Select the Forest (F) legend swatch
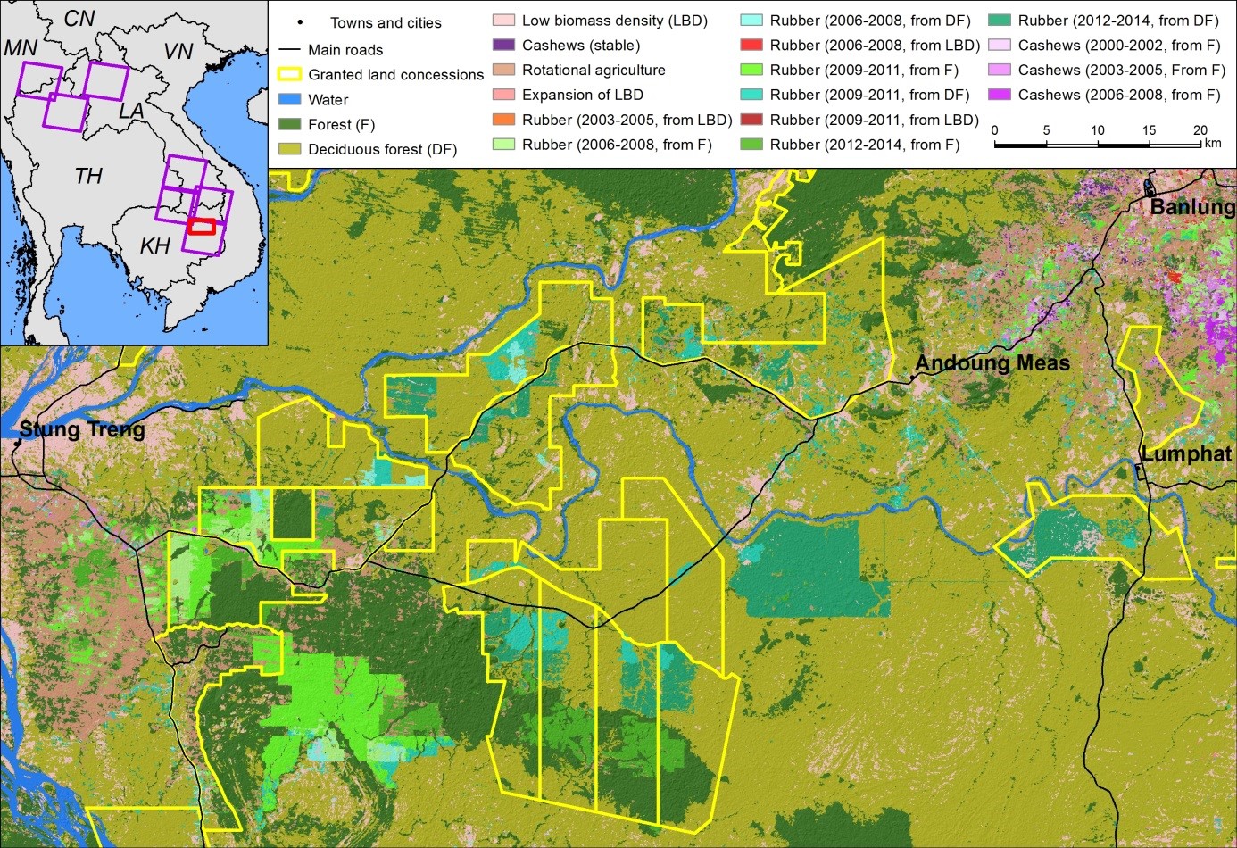The width and height of the screenshot is (1237, 848). (x=290, y=125)
